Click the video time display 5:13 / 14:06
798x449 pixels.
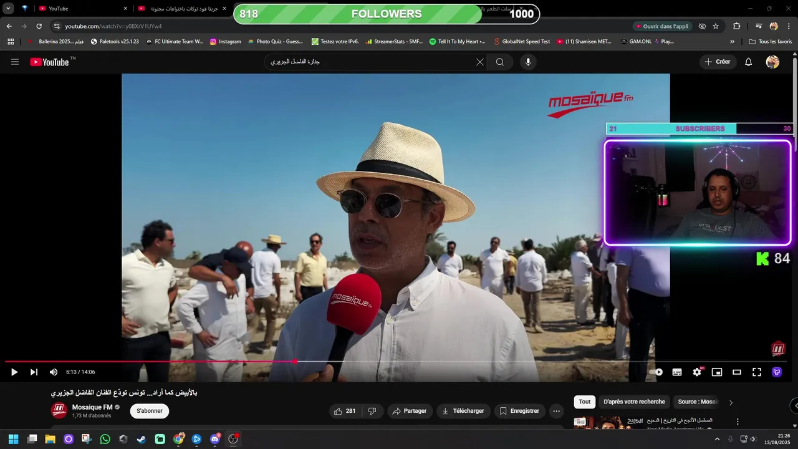(80, 372)
